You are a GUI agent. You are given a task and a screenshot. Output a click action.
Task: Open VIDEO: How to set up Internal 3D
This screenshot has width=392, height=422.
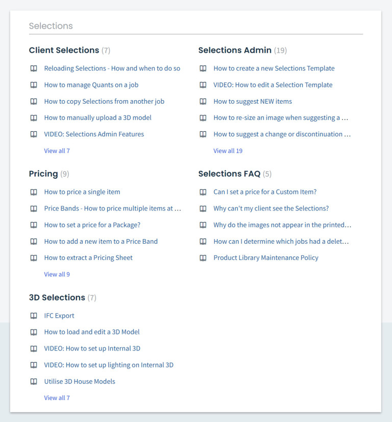click(92, 348)
